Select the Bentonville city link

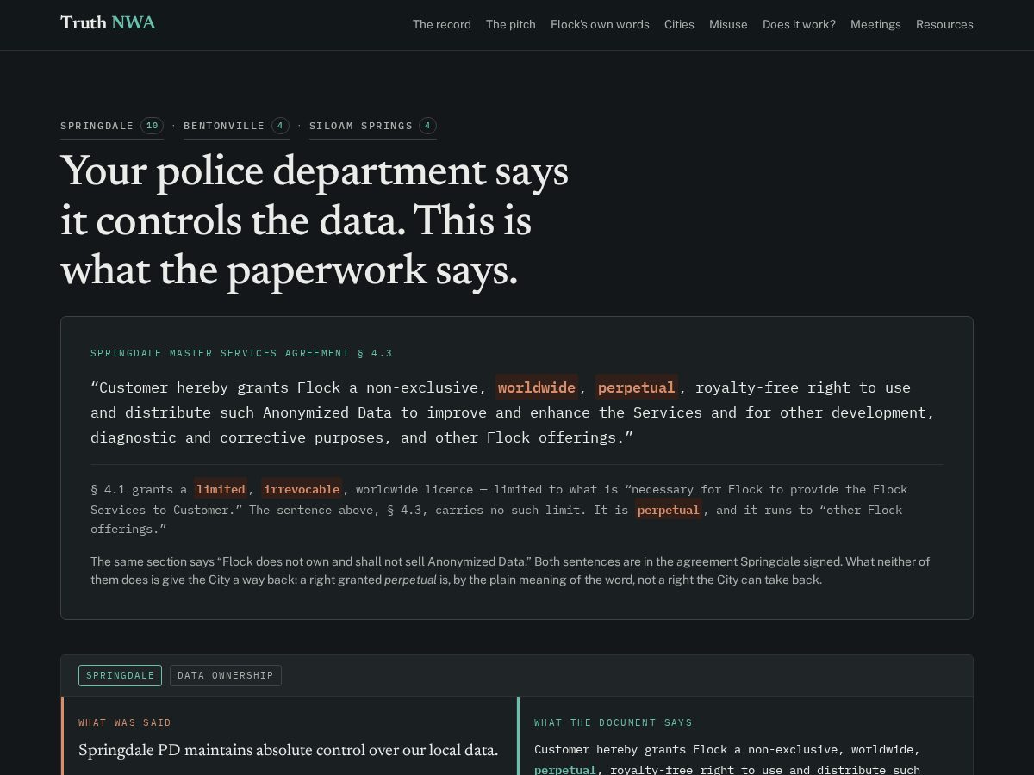point(236,126)
